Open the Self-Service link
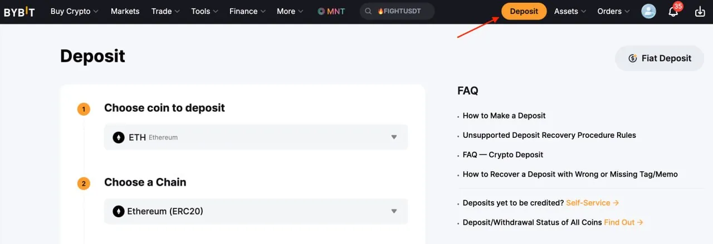713x244 pixels. [x=592, y=203]
